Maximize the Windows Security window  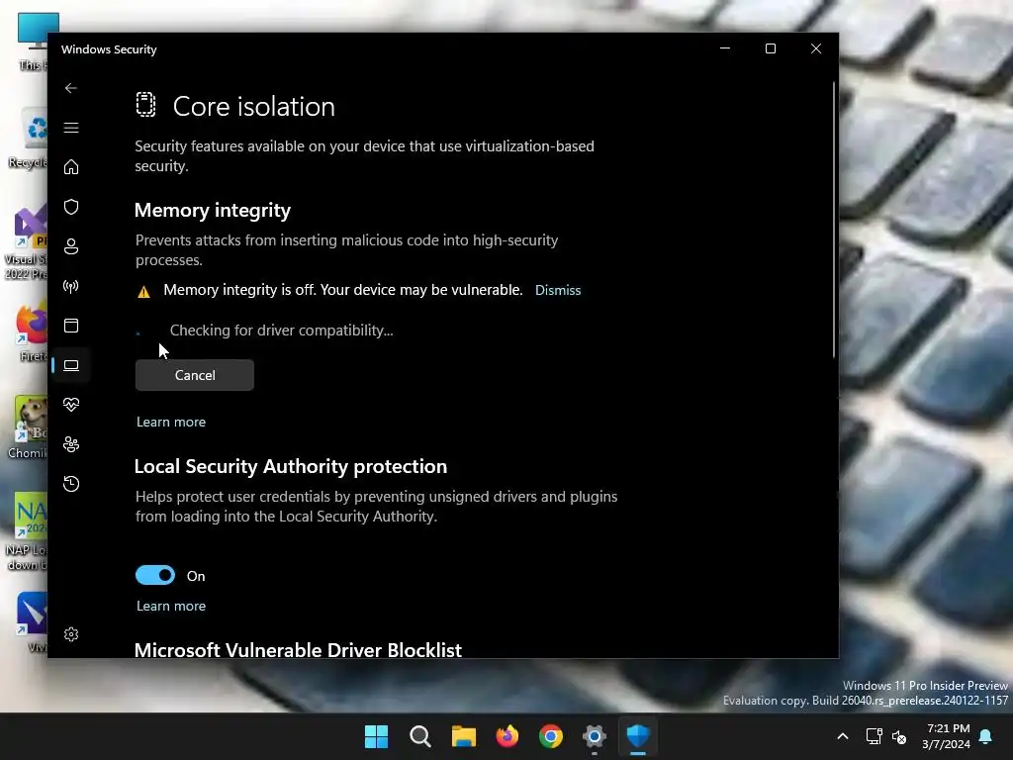coord(770,48)
